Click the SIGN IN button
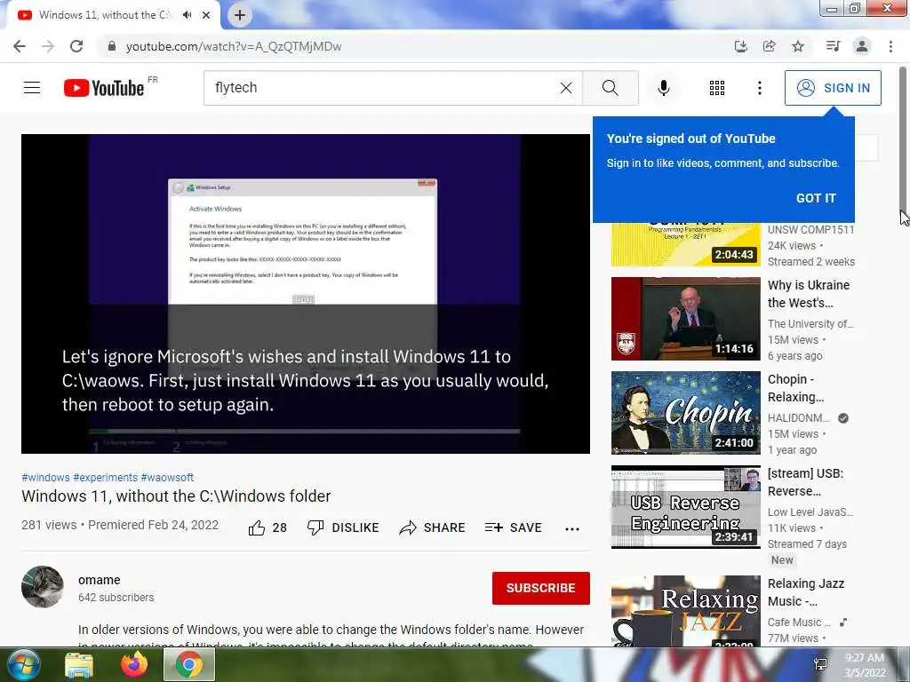This screenshot has width=910, height=682. tap(833, 88)
